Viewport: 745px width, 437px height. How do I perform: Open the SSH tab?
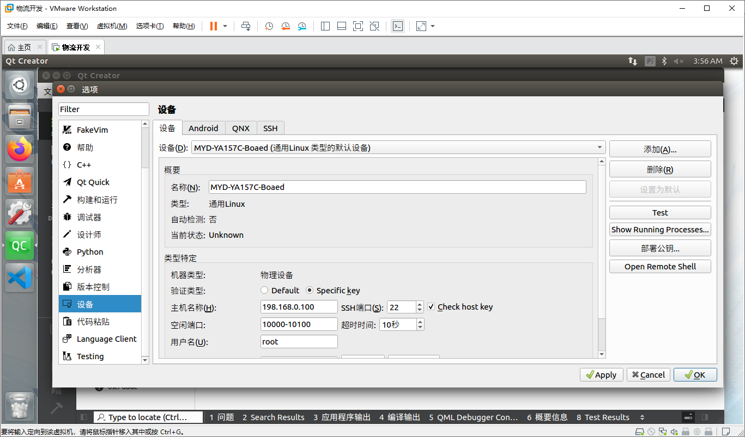(x=270, y=128)
